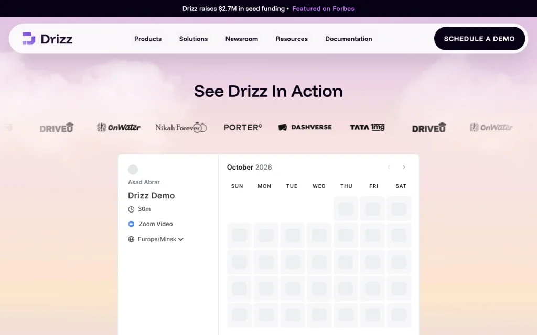The width and height of the screenshot is (537, 335).
Task: Click the 'See Drizz In Action' heading
Action: 268,91
